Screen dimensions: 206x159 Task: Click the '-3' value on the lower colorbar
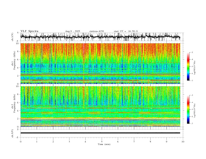[192, 95]
